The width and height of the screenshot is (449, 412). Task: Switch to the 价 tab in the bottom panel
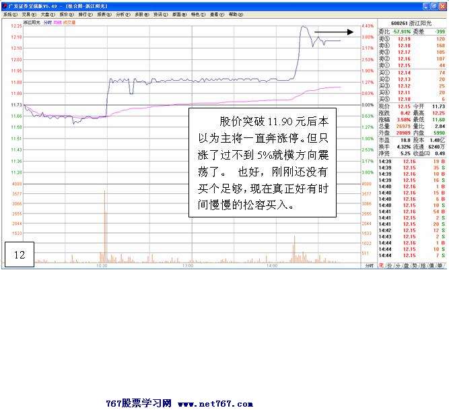[x=390, y=266]
